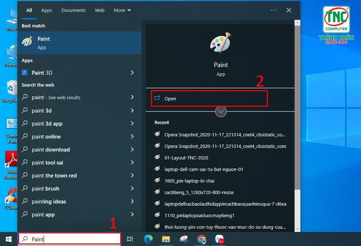Click Paint file icon beside 1605_pin-laptop-bi-chai
This screenshot has height=246, width=361.
tap(157, 180)
